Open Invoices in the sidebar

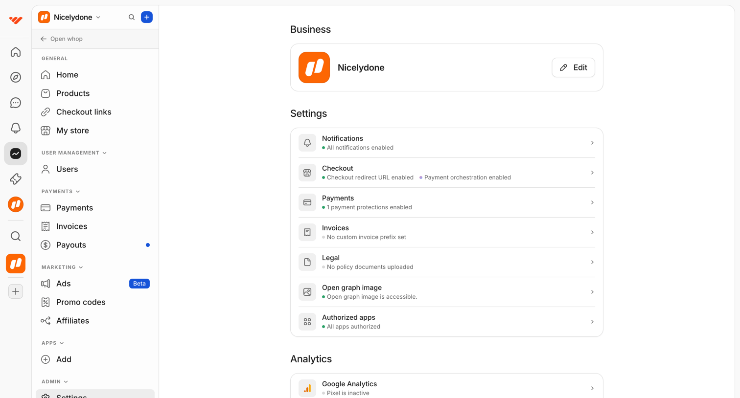(95, 226)
